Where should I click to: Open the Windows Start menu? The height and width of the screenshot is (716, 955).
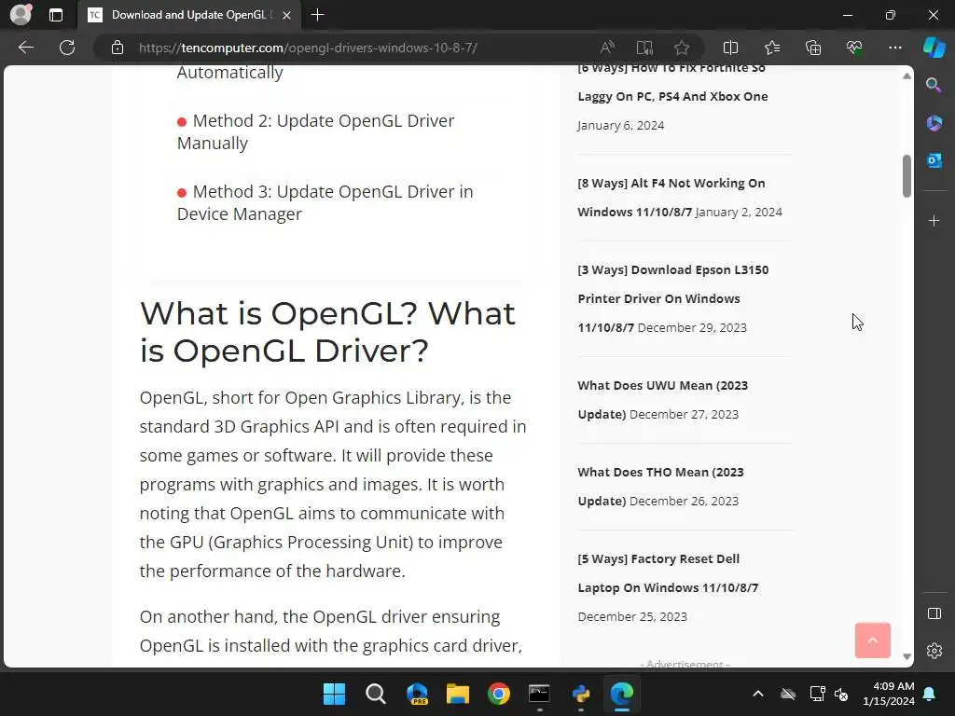tap(334, 694)
